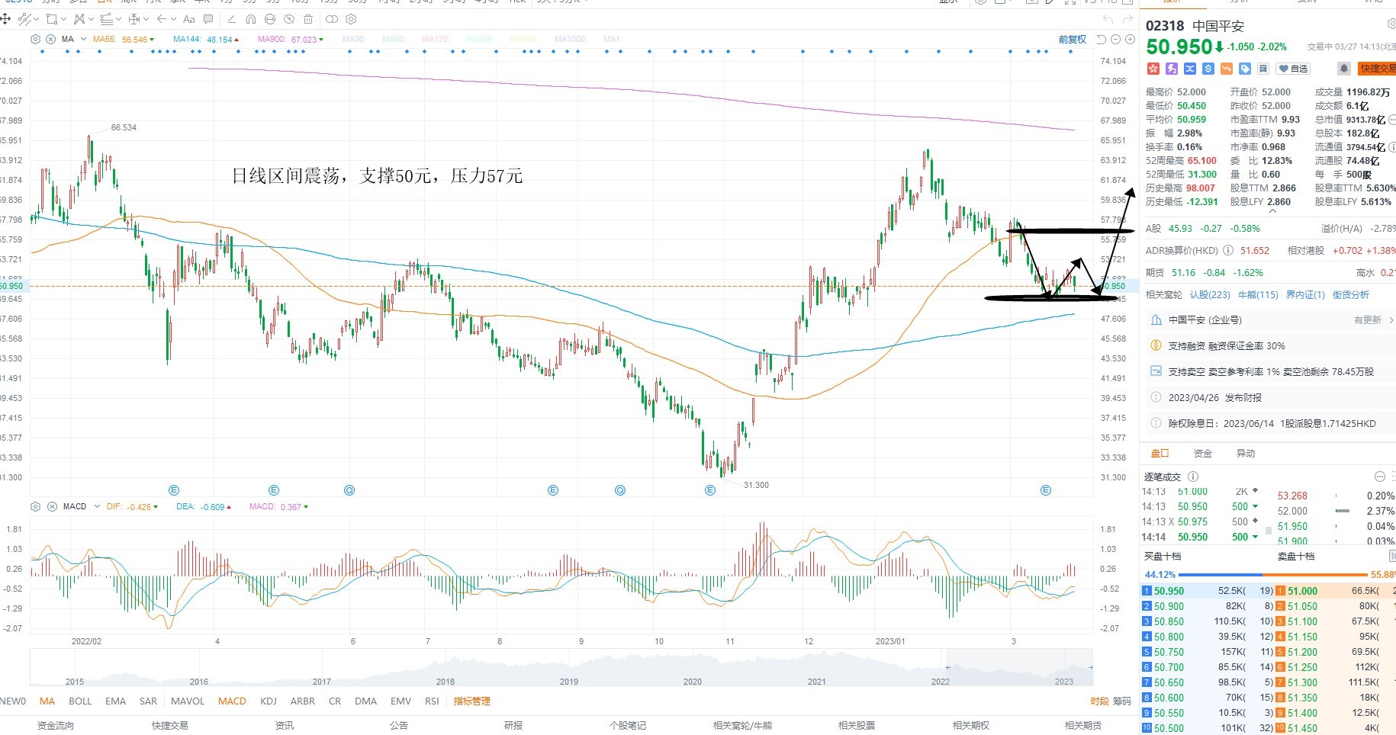Select the text annotation tool (Aa)
1396x735 pixels.
tap(189, 19)
